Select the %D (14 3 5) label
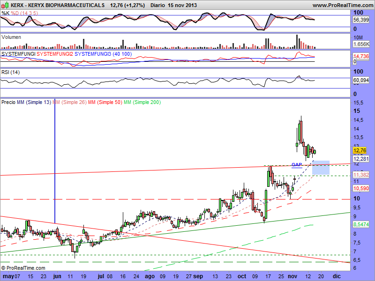 pos(24,13)
